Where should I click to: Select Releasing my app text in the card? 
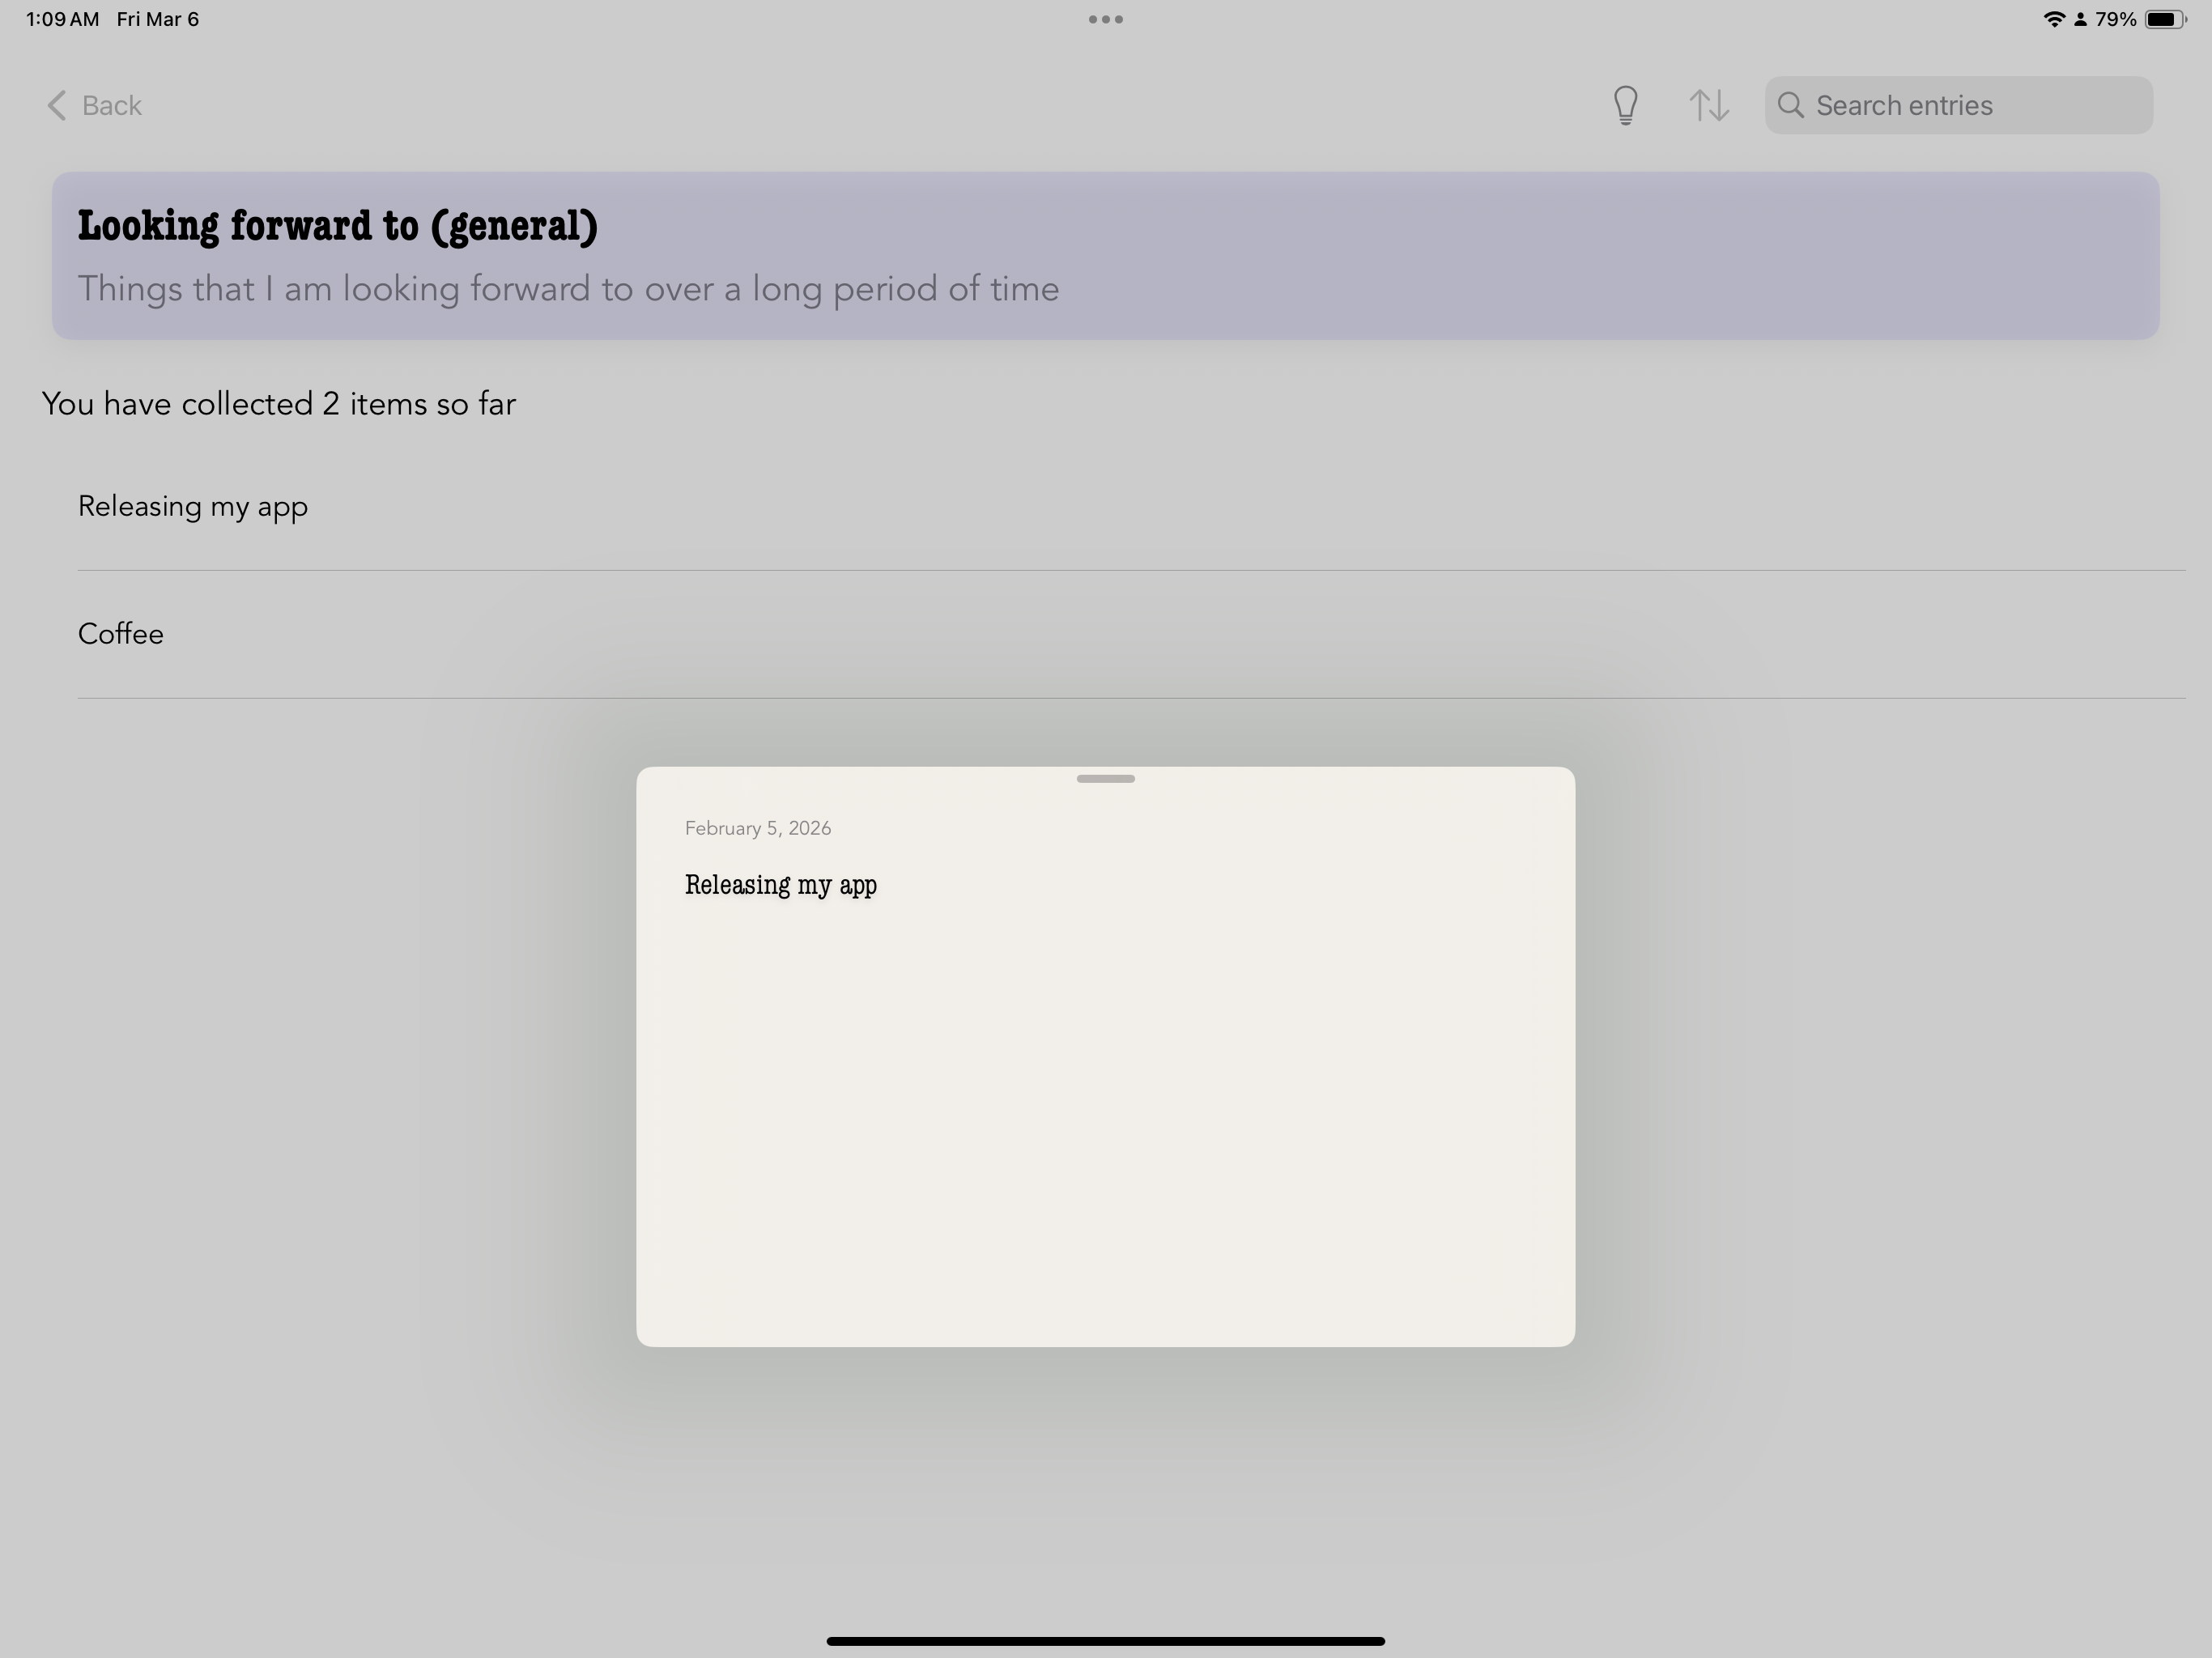(781, 886)
